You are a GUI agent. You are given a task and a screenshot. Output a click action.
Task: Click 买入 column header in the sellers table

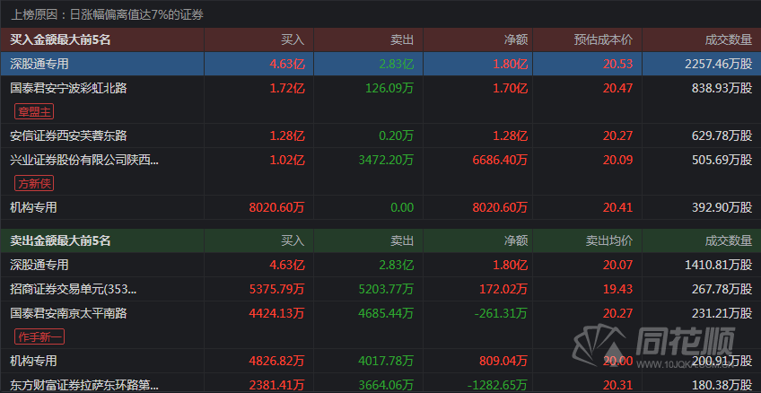point(293,240)
